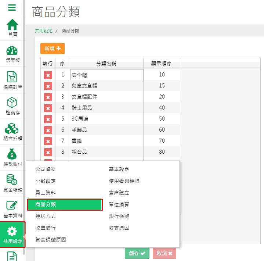
Task: Delete row 兒童安全帽 with red X
Action: (48, 86)
